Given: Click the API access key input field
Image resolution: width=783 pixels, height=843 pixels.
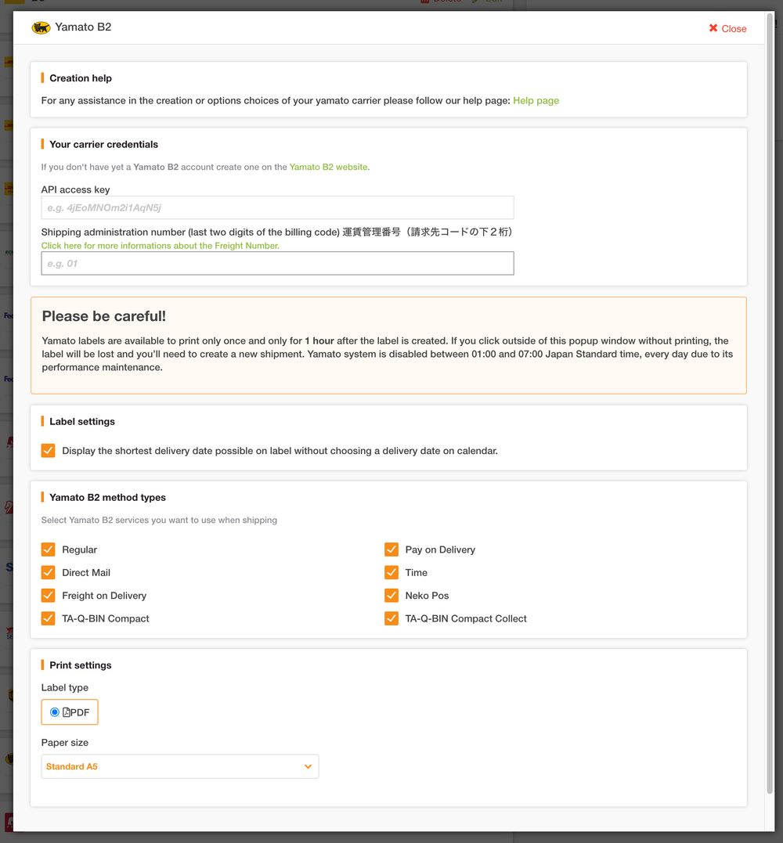Looking at the screenshot, I should pos(277,207).
